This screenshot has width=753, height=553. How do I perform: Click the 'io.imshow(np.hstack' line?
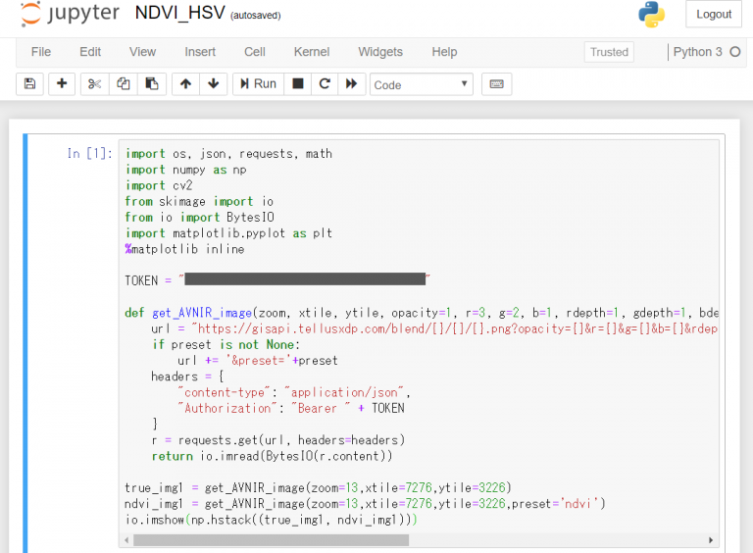pos(272,520)
